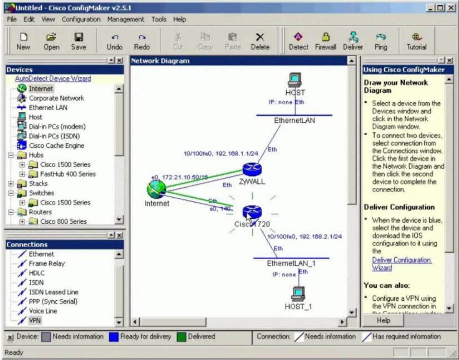Select the ISDN connection
The image size is (459, 360).
click(x=36, y=283)
